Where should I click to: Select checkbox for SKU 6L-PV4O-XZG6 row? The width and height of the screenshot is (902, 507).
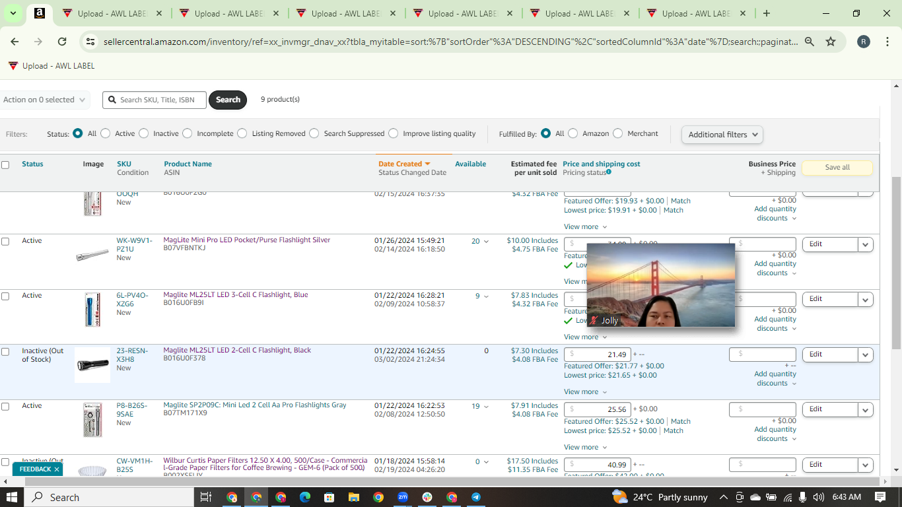5,296
